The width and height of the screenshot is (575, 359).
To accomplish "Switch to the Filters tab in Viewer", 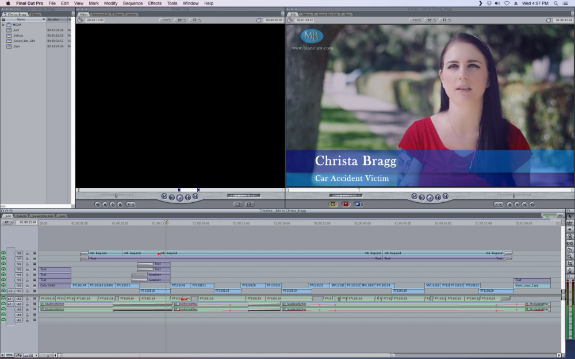I will tap(118, 14).
